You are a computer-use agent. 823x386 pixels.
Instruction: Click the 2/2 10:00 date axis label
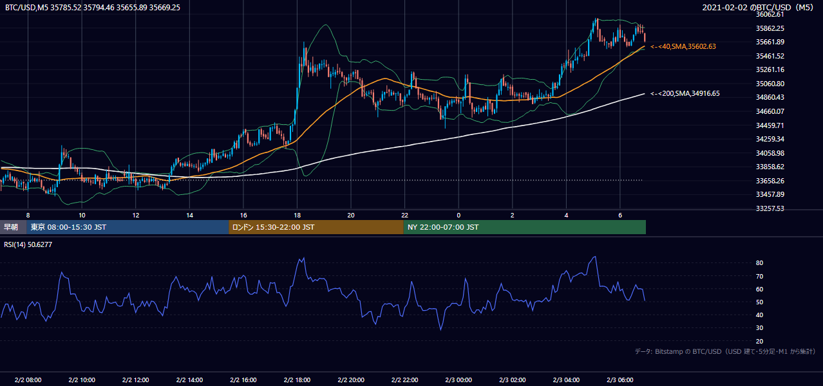pos(81,380)
